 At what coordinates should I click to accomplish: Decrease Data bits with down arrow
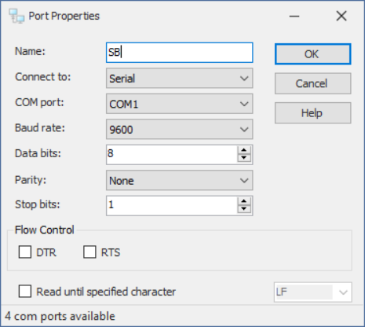coord(244,158)
